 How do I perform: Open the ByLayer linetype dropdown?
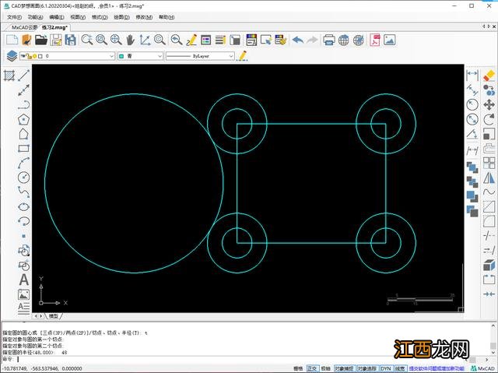[230, 56]
